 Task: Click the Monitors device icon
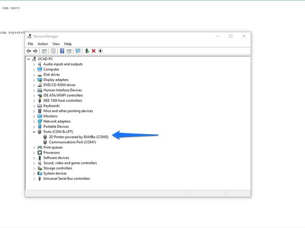pyautogui.click(x=40, y=116)
